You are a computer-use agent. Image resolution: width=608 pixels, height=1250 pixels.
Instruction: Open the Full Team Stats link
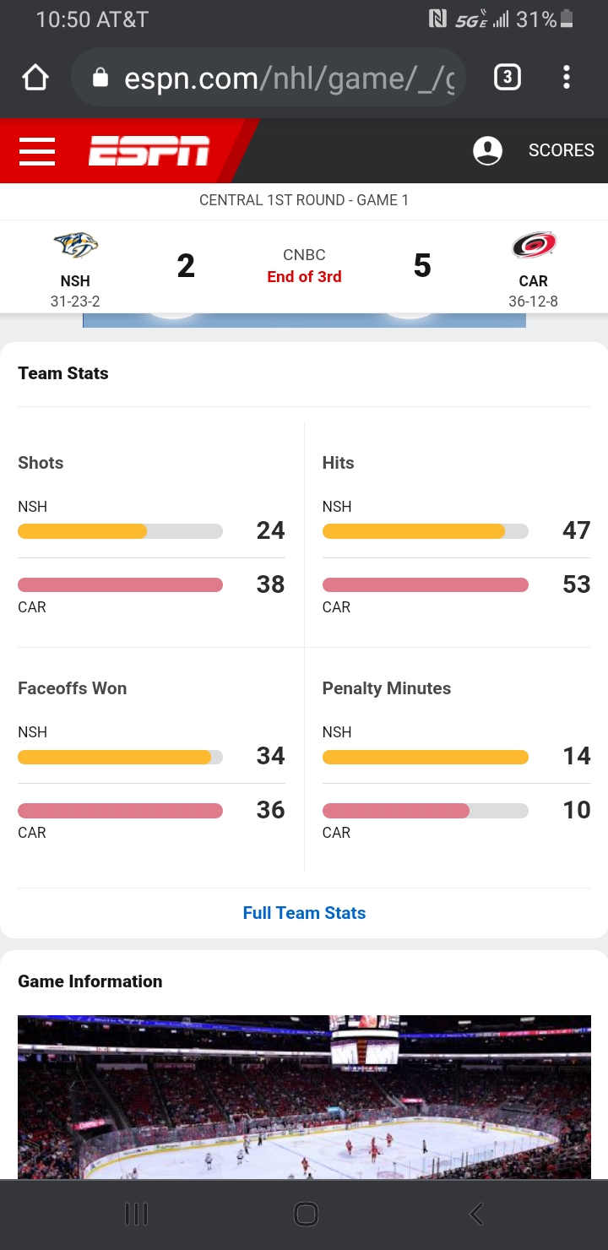[x=304, y=913]
